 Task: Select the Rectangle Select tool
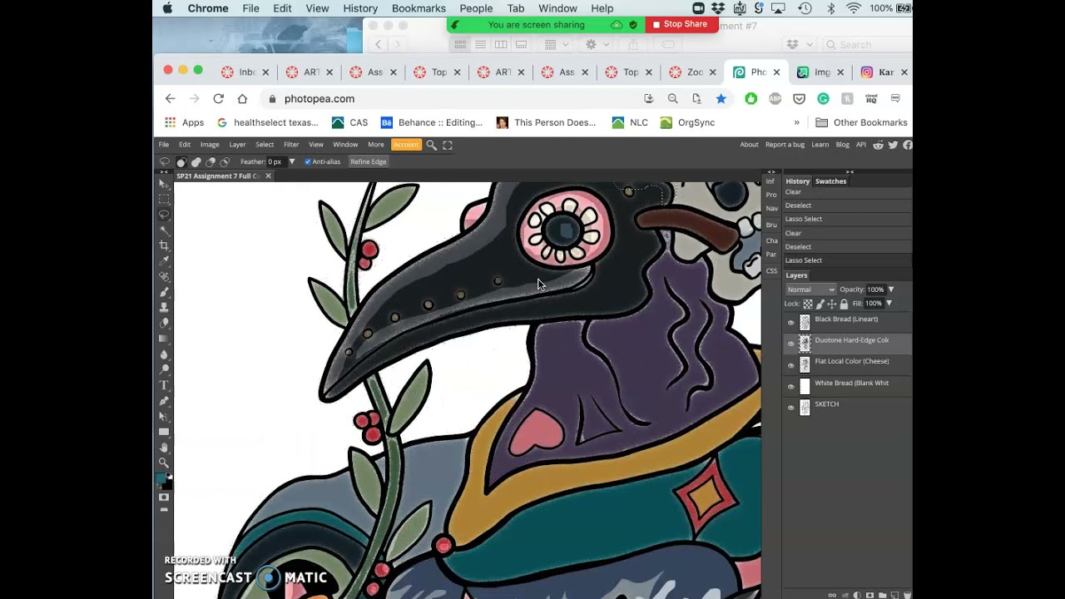click(164, 199)
